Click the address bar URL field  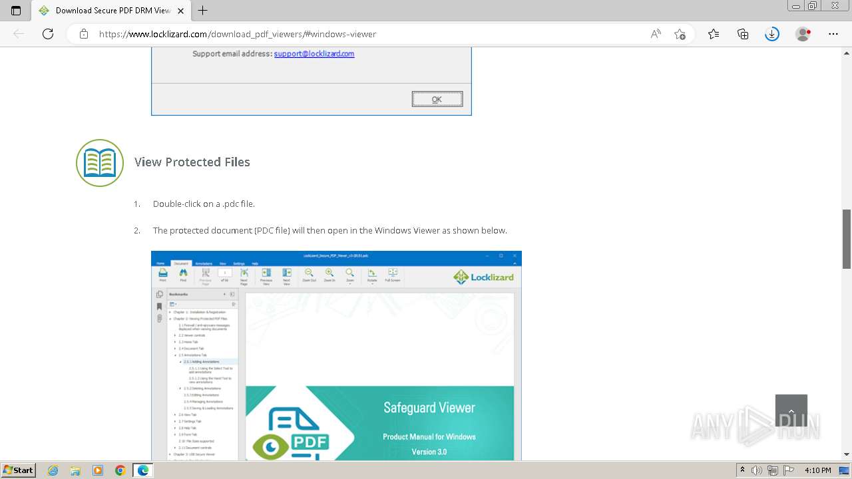tap(238, 34)
